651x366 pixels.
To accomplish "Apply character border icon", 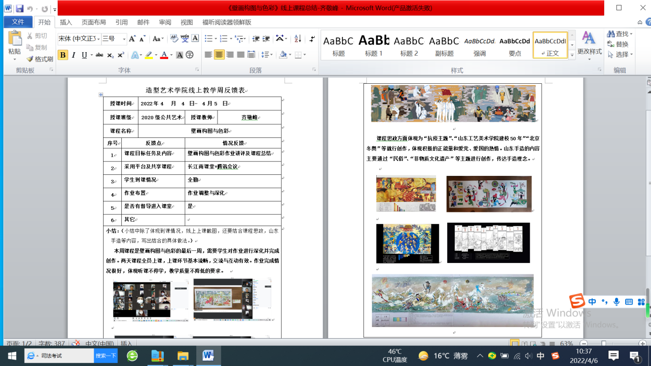I will point(195,39).
